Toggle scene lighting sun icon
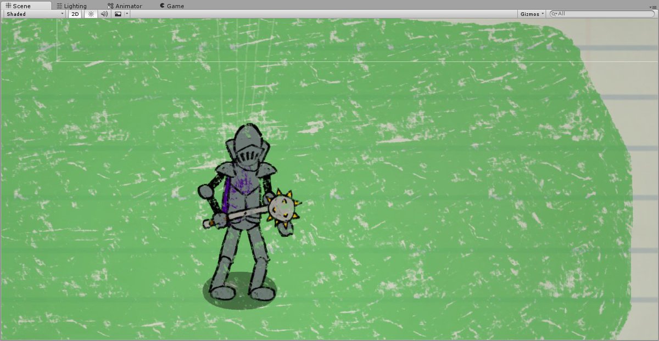Viewport: 659px width, 341px height. tap(91, 14)
